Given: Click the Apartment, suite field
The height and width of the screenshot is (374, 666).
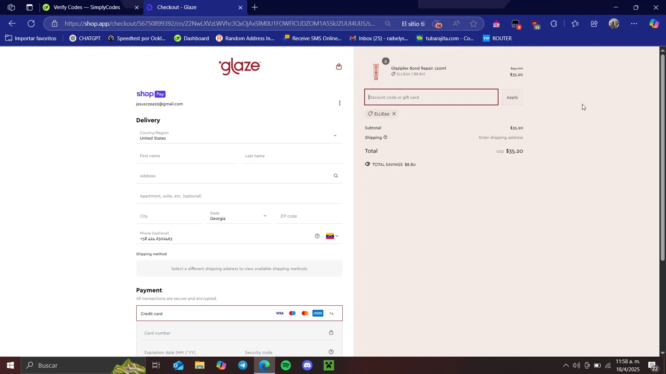Looking at the screenshot, I should (239, 196).
